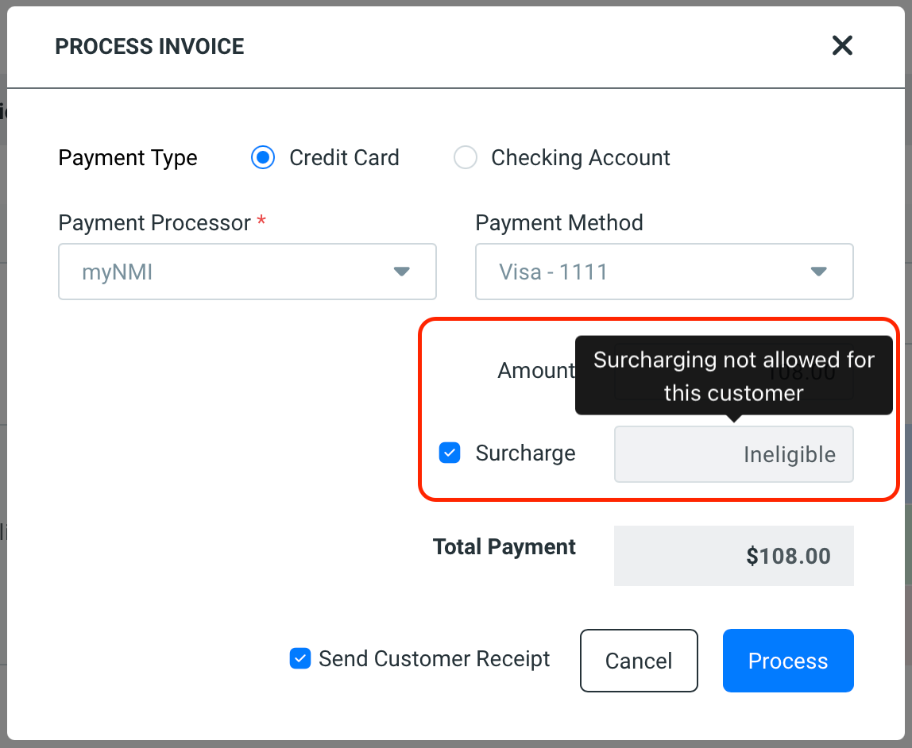The image size is (912, 748).
Task: Click the Total Payment $108.00 field
Action: pos(734,556)
